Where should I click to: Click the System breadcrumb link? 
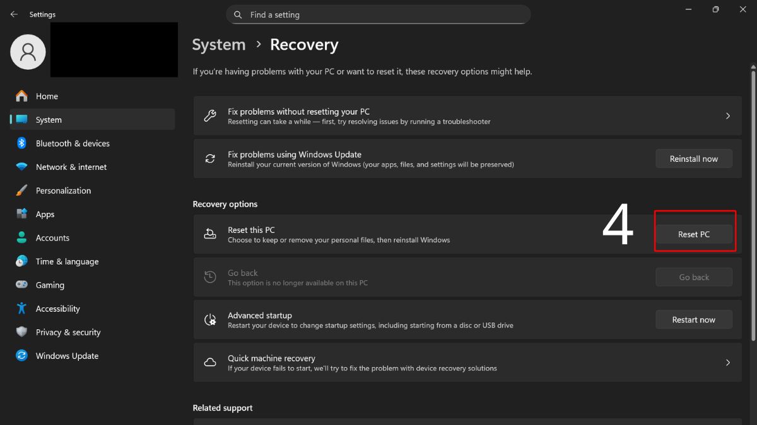[x=219, y=45]
